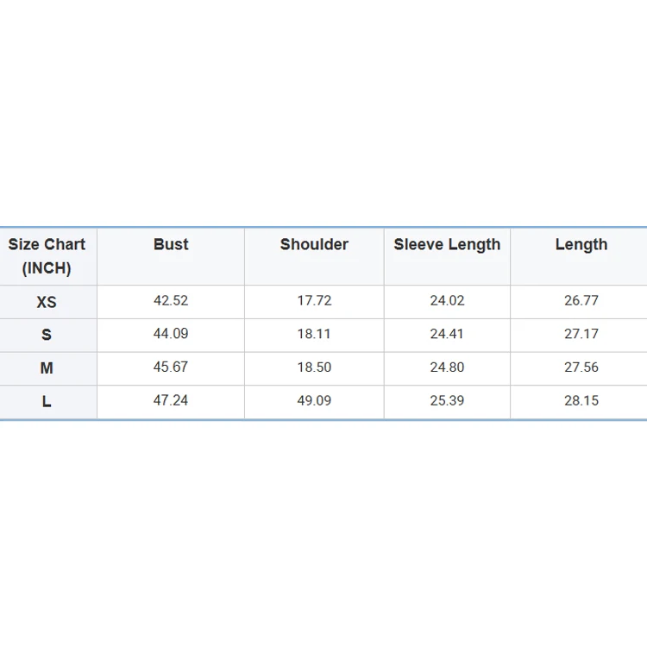Select the M length value 27.56
Image resolution: width=647 pixels, height=647 pixels.
click(x=581, y=367)
